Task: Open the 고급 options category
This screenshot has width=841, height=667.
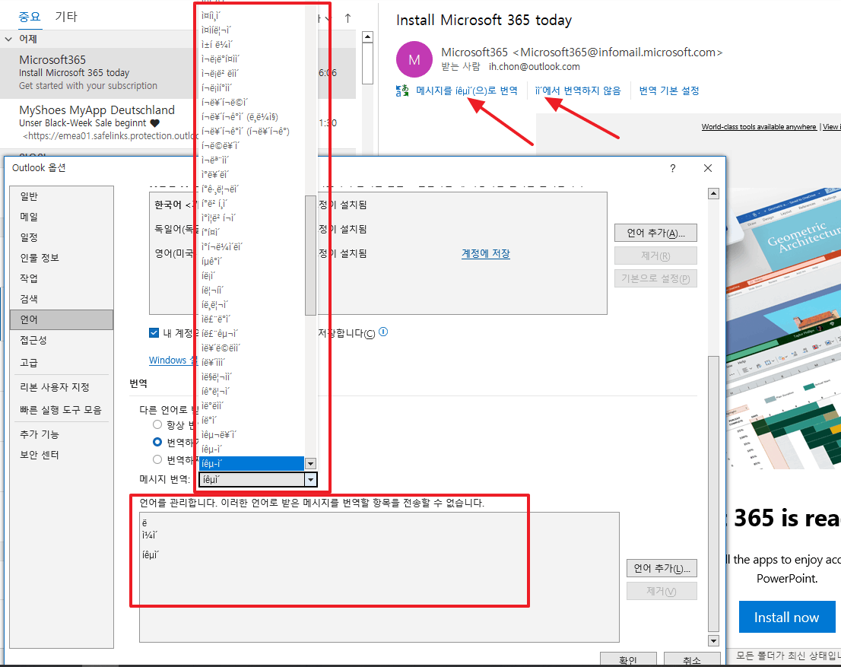Action: (62, 363)
